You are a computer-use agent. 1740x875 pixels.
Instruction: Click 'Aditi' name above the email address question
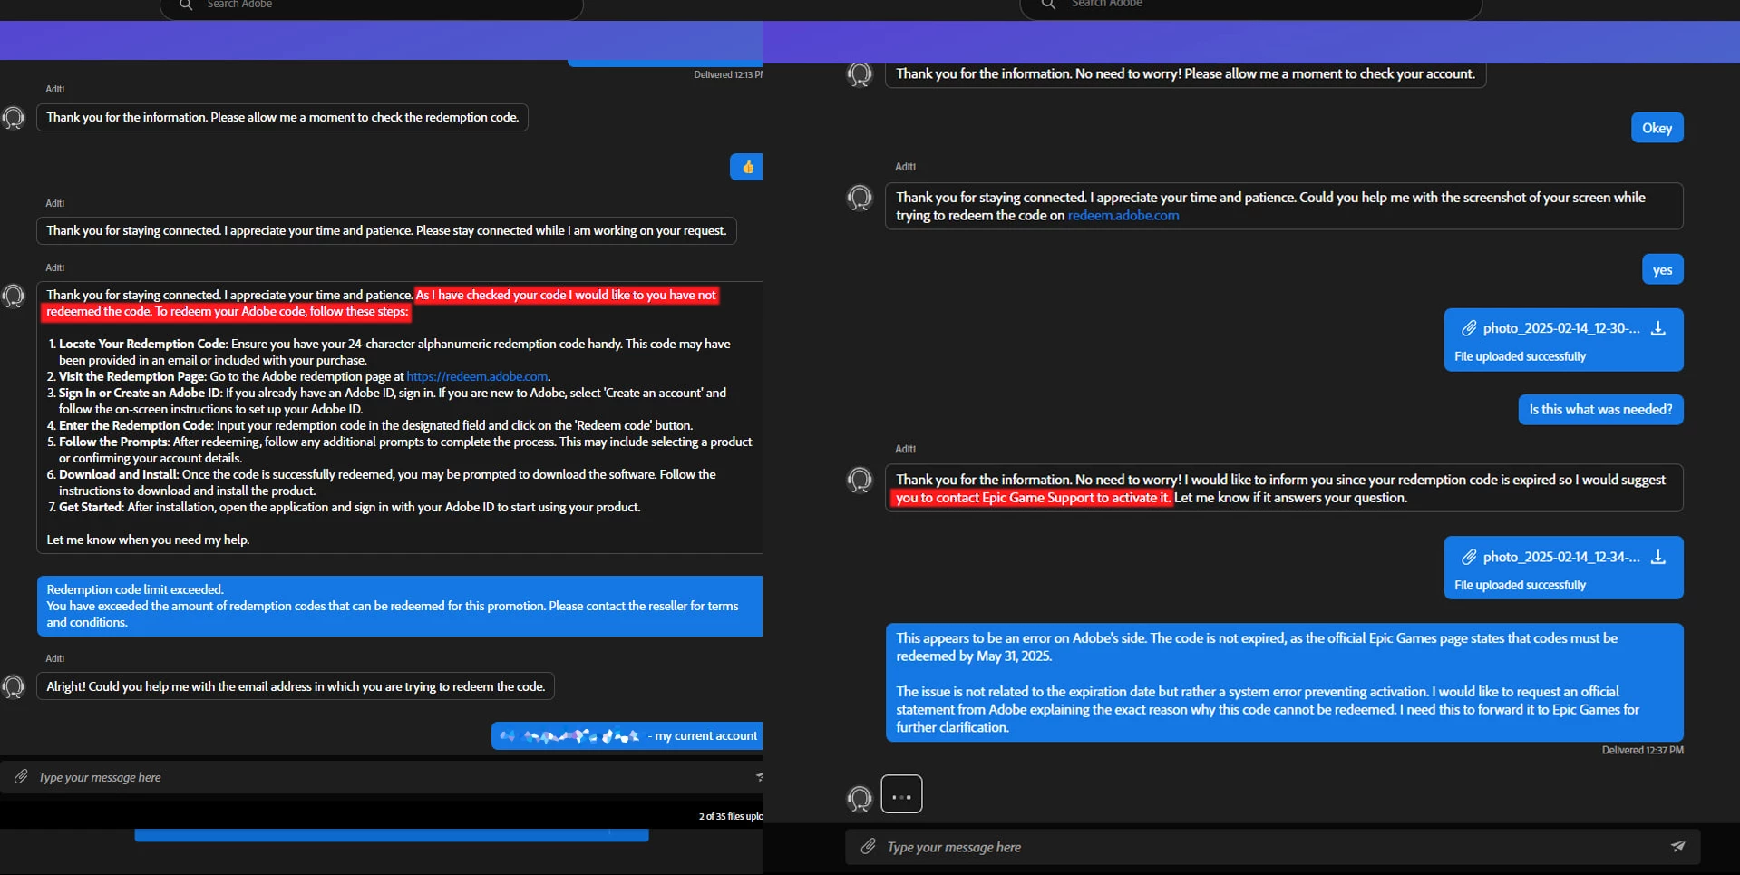click(55, 658)
